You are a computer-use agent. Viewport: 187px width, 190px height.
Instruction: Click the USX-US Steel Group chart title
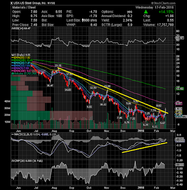(33, 3)
